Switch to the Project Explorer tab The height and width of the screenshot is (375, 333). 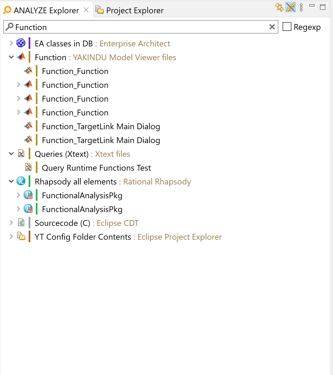pos(129,10)
